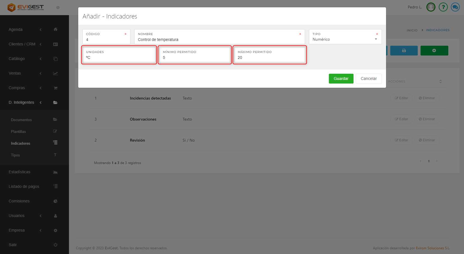Image resolution: width=464 pixels, height=254 pixels.
Task: Click the power icon beside Salir
Action: (56, 245)
